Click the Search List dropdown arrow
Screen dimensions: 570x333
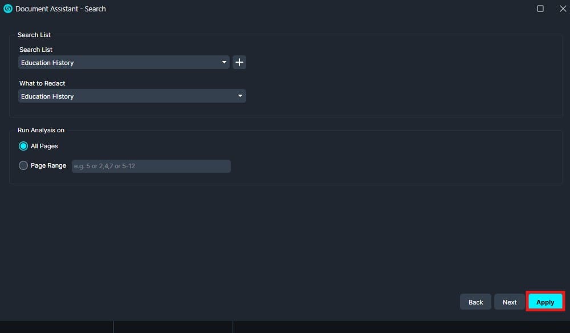click(225, 62)
